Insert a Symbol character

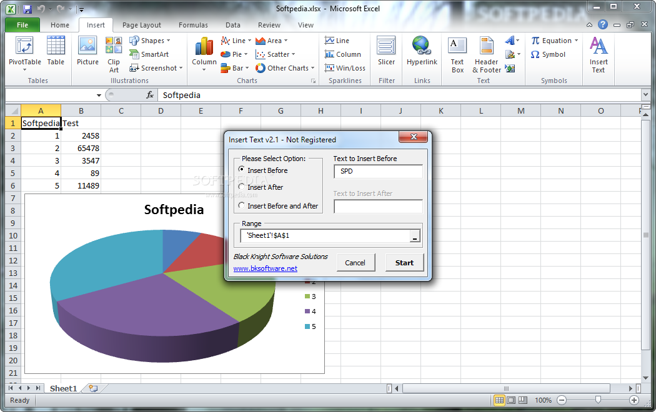pos(548,54)
